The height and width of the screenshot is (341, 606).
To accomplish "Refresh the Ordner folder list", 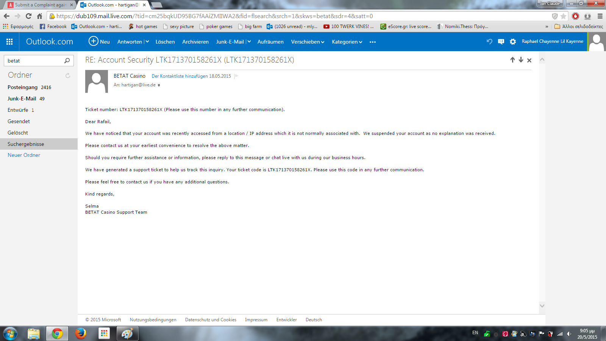I will pos(68,75).
